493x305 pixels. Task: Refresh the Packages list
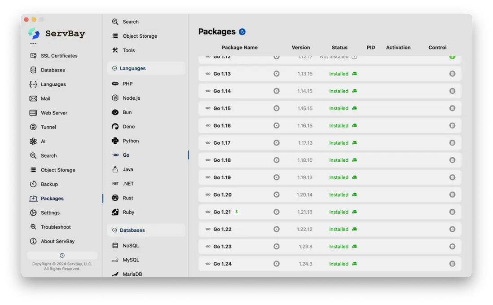[x=242, y=32]
